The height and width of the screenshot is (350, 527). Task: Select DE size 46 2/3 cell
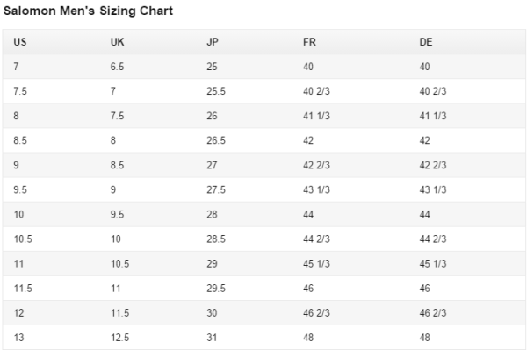point(433,313)
